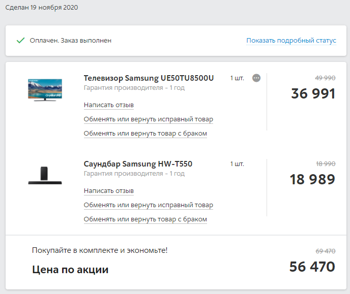The height and width of the screenshot is (294, 350).
Task: Click the TV price 36 991
Action: click(313, 93)
